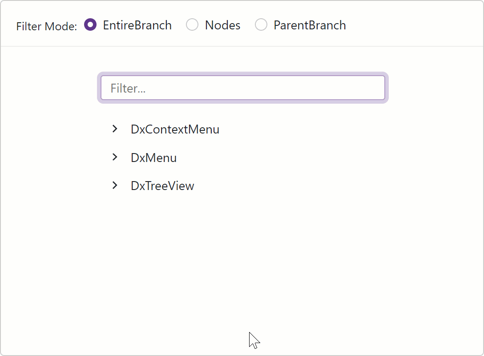Image resolution: width=484 pixels, height=356 pixels.
Task: Click the chevron icon beside DxContextMenu
Action: [115, 129]
